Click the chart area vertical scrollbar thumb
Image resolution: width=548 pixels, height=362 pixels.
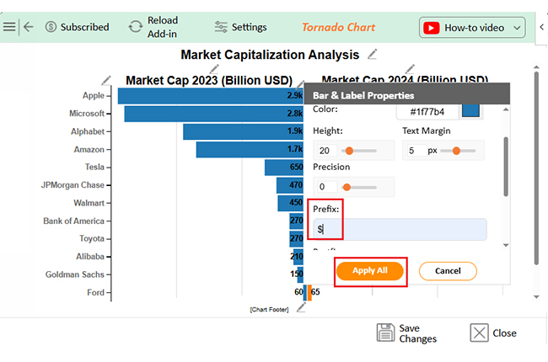click(536, 168)
